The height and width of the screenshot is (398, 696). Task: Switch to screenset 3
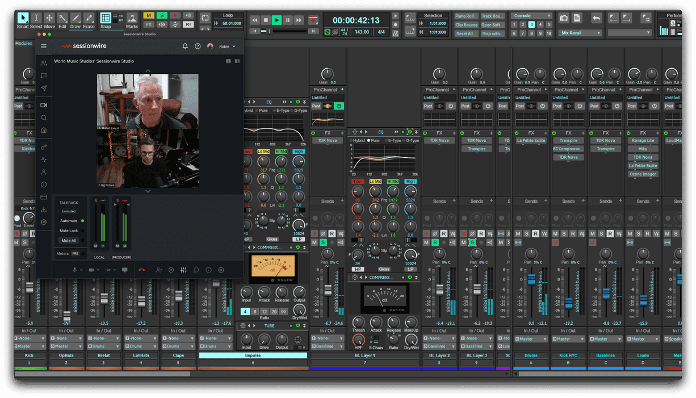click(x=531, y=24)
